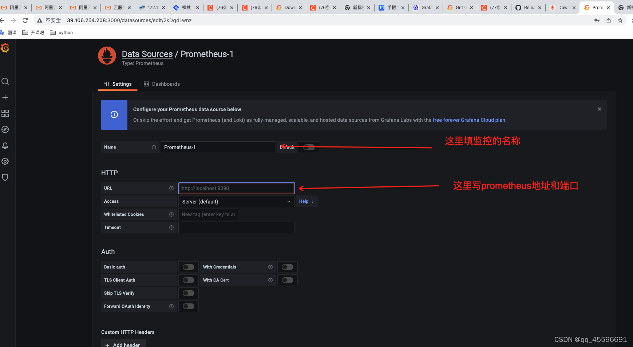Switch to the Get G browser tab
This screenshot has height=347, width=633.
460,7
